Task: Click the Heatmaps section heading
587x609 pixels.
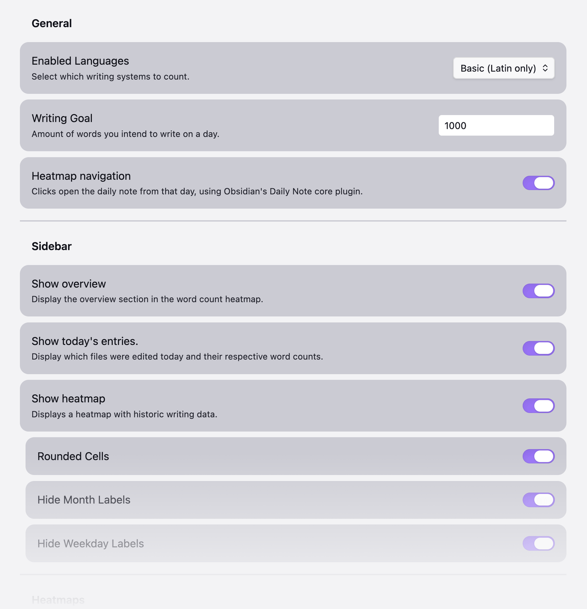Action: click(58, 600)
